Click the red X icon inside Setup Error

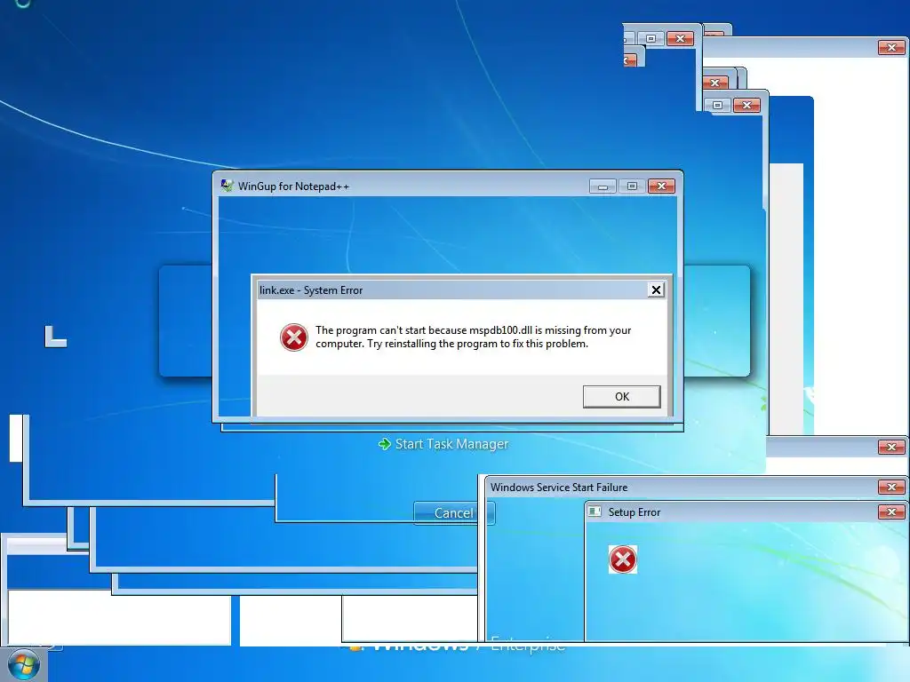[623, 559]
